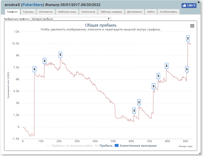Click the resize grip at window corner

[200, 153]
